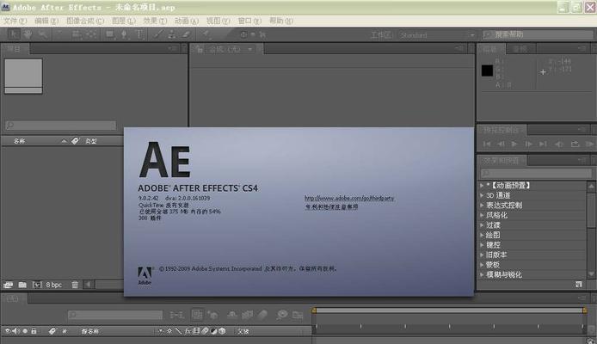This screenshot has width=597, height=344.
Task: Click the Project panel preview thumbnail
Action: pos(23,76)
